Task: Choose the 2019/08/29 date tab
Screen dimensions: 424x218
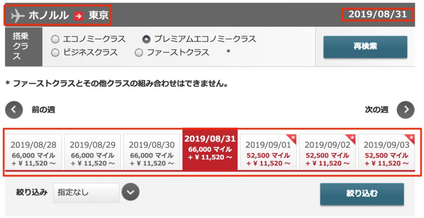Action: 92,152
